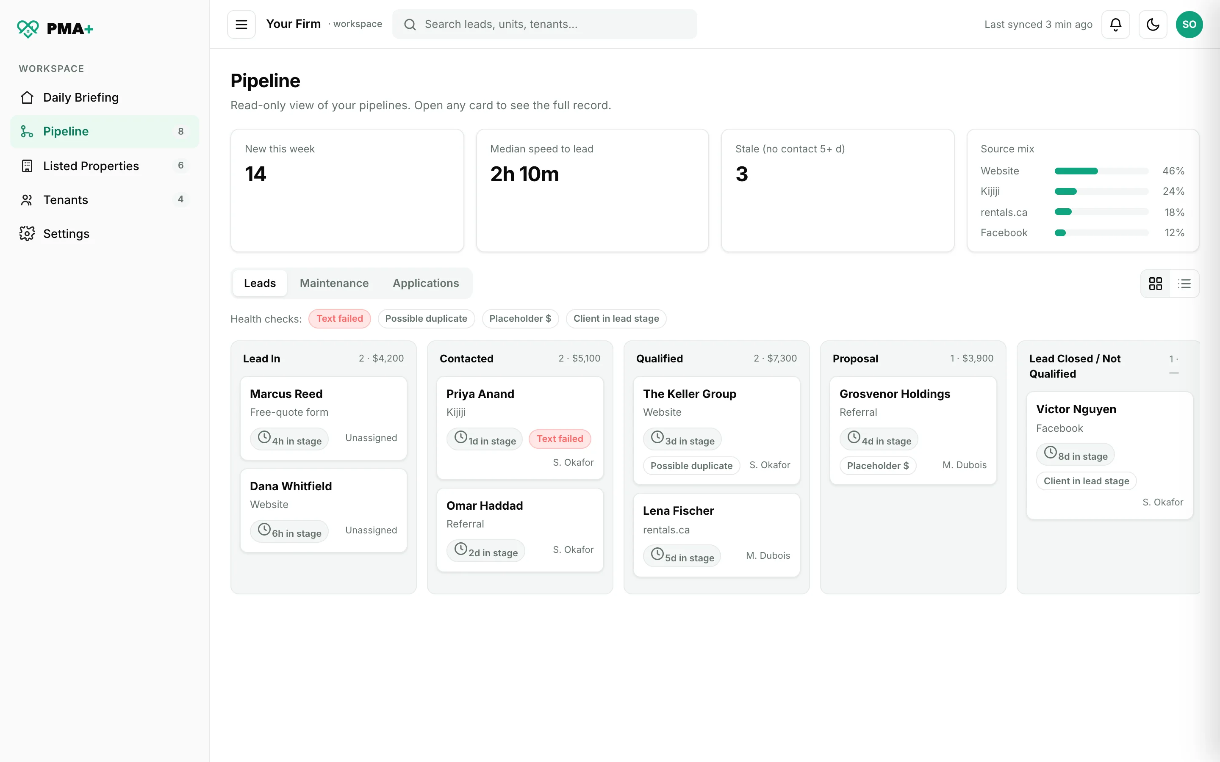Screen dimensions: 1220x762
Task: Toggle dark mode moon icon
Action: point(1153,24)
